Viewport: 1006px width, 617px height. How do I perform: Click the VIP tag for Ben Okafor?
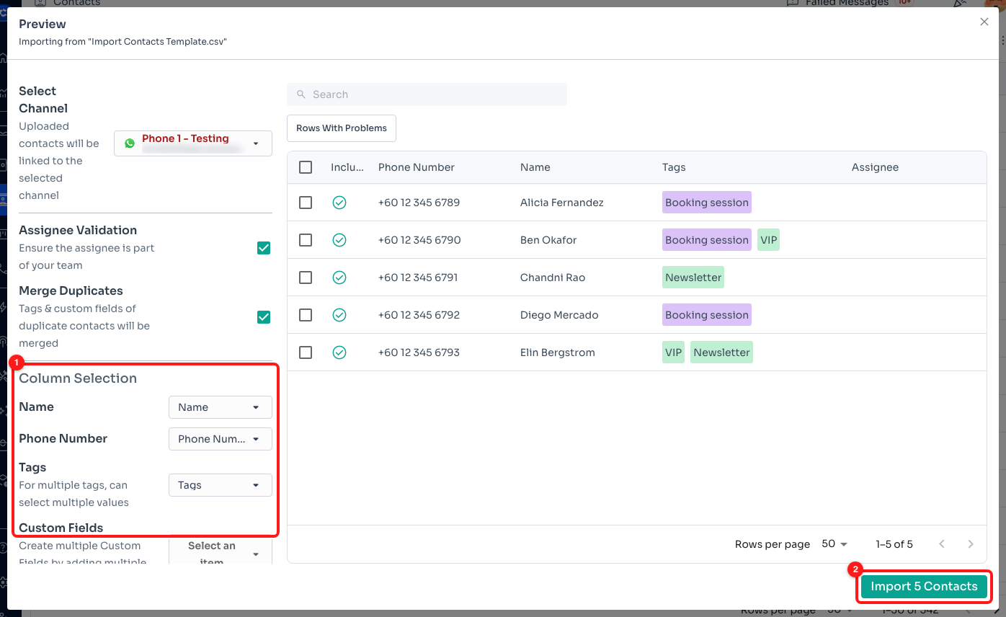(x=769, y=240)
